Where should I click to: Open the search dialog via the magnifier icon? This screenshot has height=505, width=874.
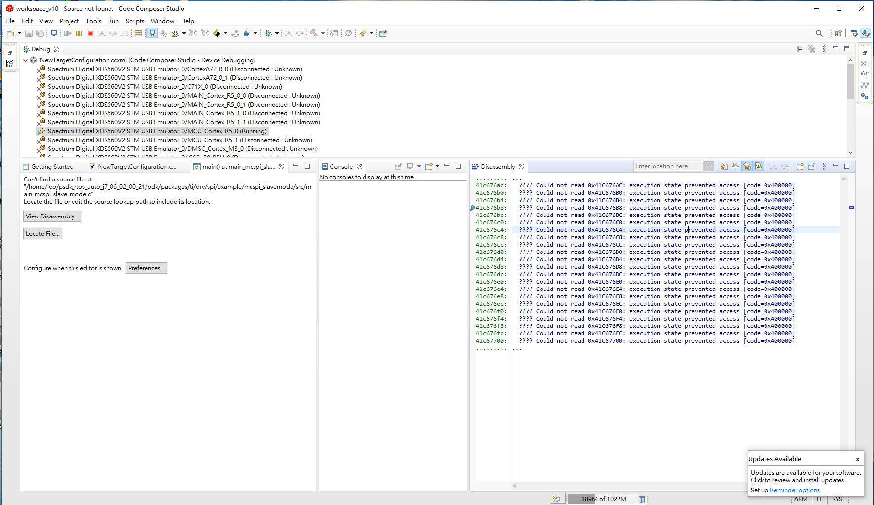pos(819,33)
